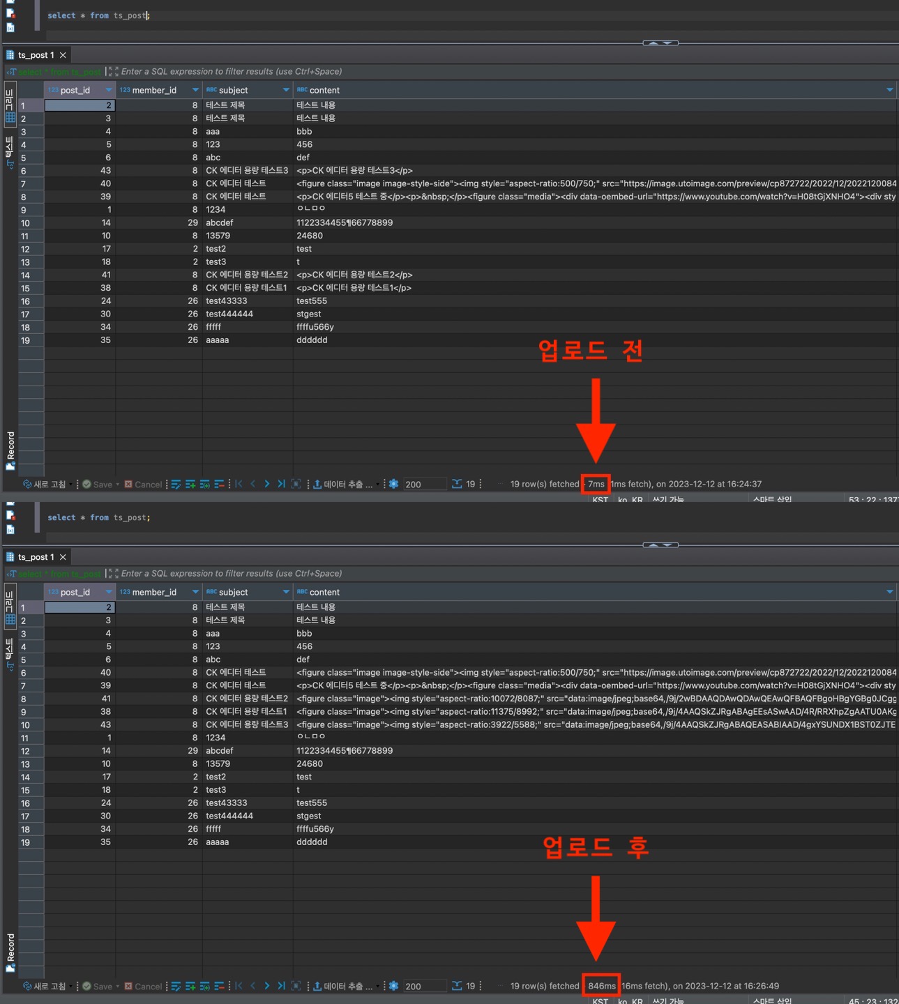Click subject cell 'test444444' in the 16:26:49 panel
This screenshot has height=1004, width=899.
point(248,816)
